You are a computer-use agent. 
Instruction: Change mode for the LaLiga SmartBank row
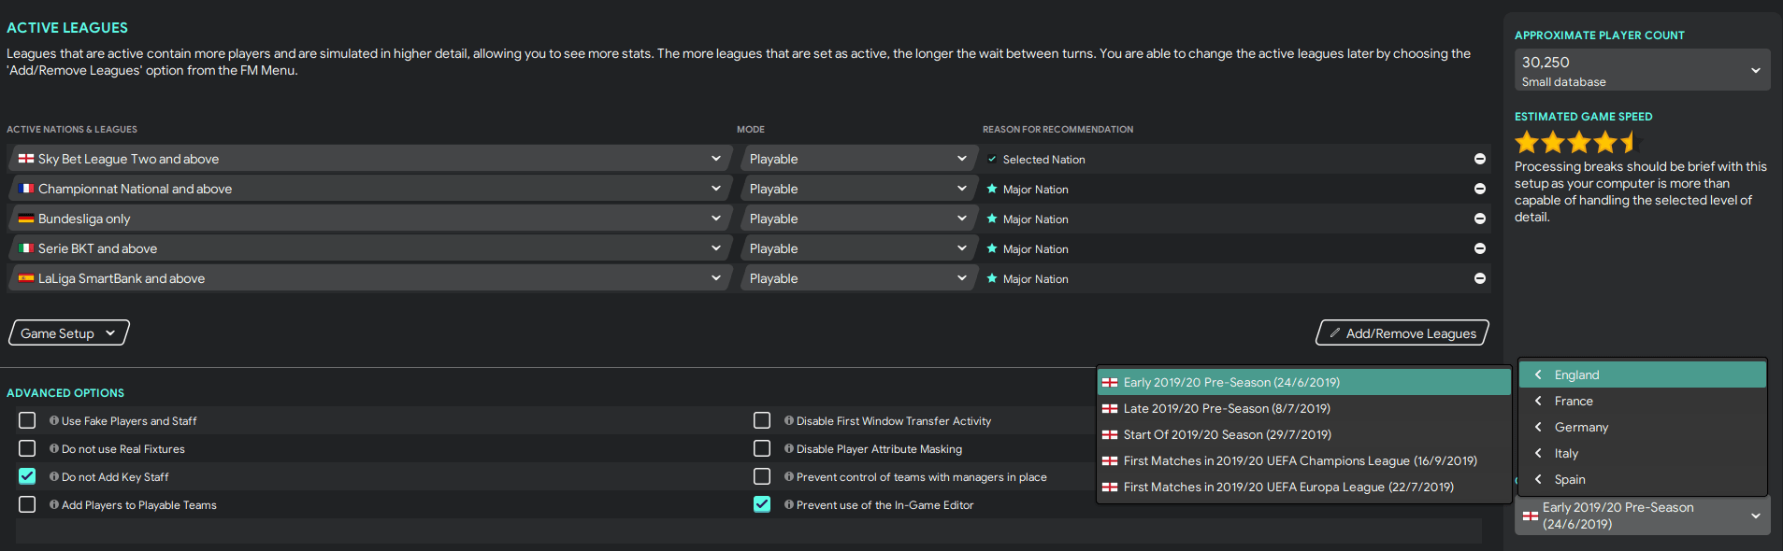click(858, 278)
